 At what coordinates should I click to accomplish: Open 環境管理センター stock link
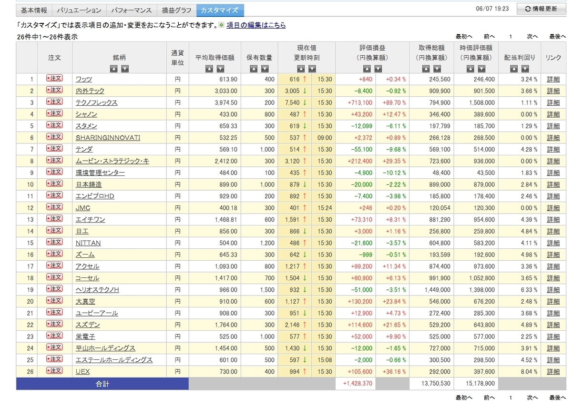[x=100, y=173]
